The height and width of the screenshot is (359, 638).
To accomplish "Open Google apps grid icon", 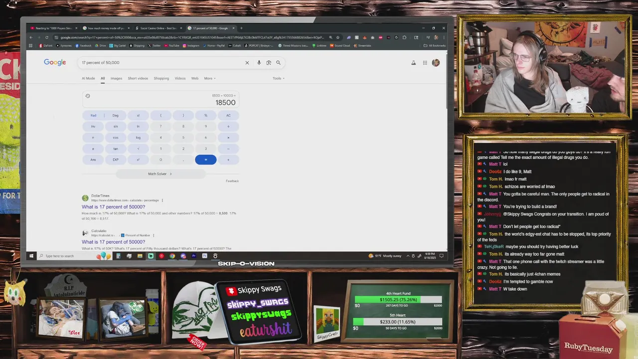I will pyautogui.click(x=425, y=63).
